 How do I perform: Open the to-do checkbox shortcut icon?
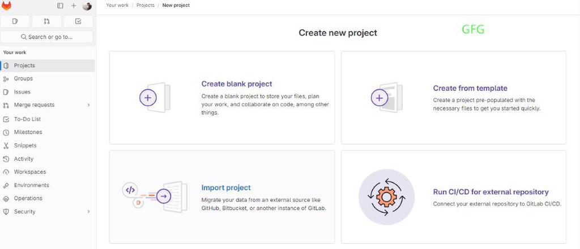[78, 21]
